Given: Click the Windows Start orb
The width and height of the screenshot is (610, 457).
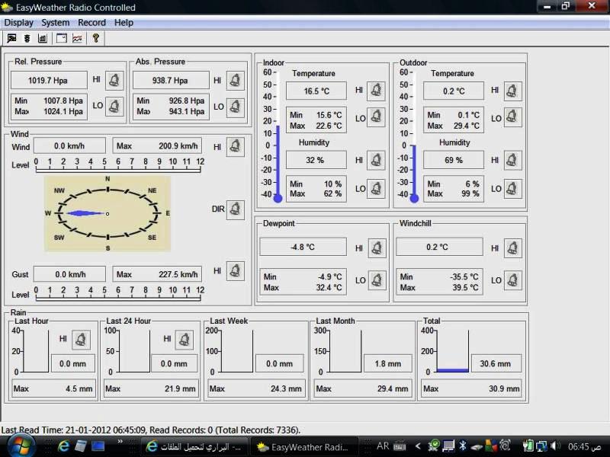Looking at the screenshot, I should 21,446.
